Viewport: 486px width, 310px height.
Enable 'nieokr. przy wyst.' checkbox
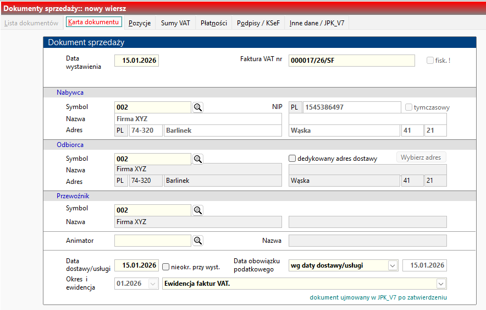pos(165,267)
